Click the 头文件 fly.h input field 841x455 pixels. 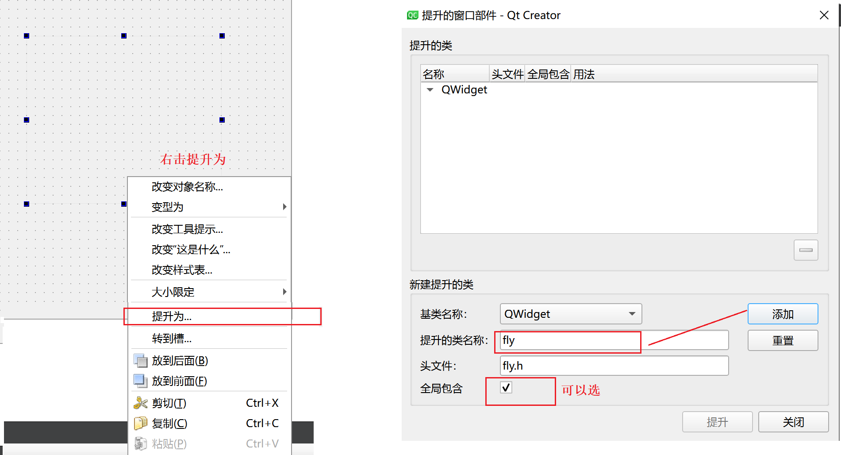tap(614, 366)
